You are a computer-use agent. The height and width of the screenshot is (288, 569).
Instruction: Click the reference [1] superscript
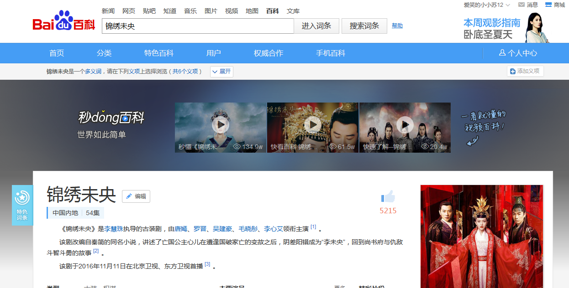click(x=313, y=227)
